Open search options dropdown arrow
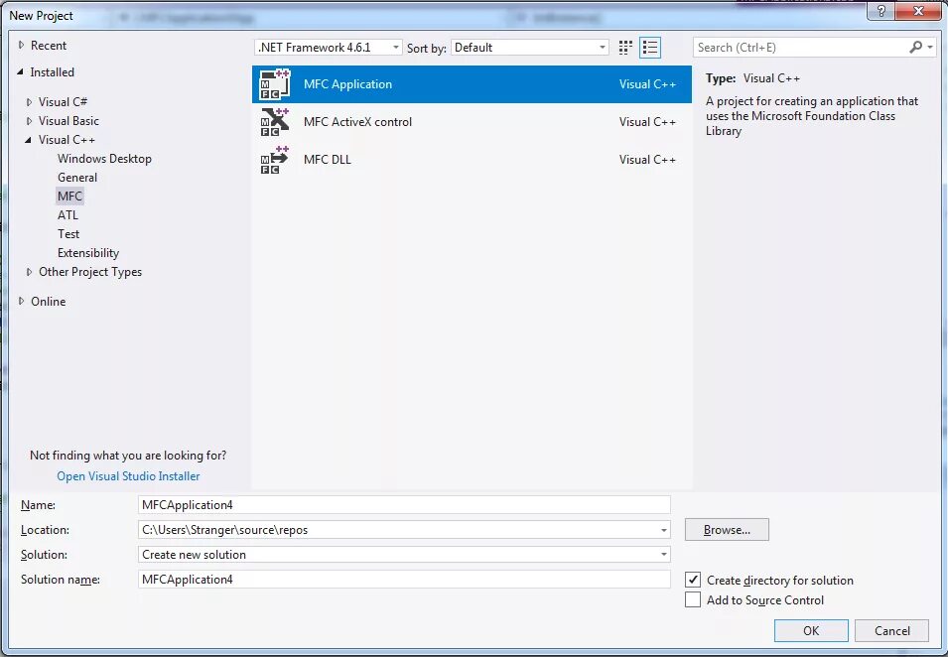This screenshot has height=657, width=948. 930,48
